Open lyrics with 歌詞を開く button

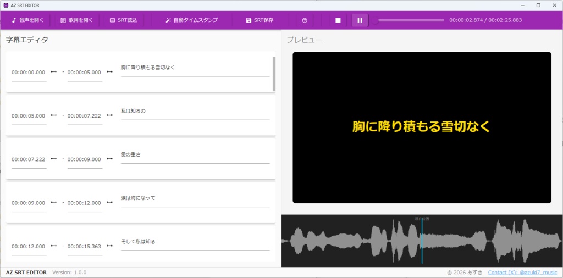point(76,20)
